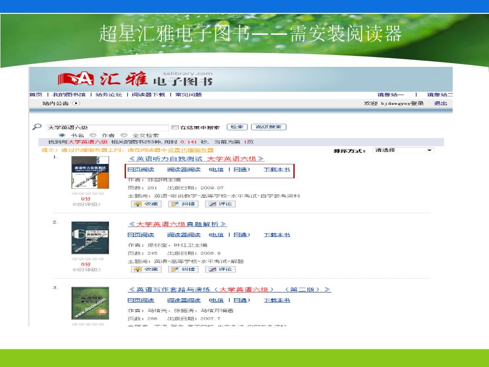Click 阅读器阅读 for book 1
The width and height of the screenshot is (489, 367).
click(x=184, y=170)
